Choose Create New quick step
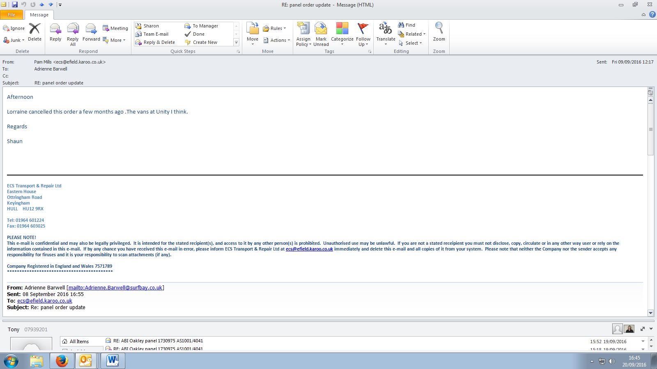657x369 pixels. point(201,42)
